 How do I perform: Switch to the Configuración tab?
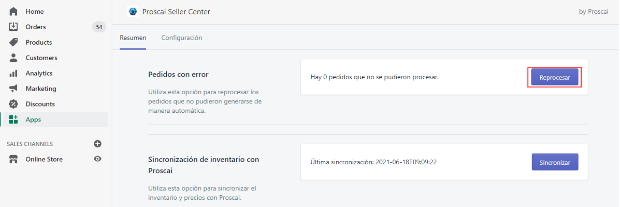[182, 38]
